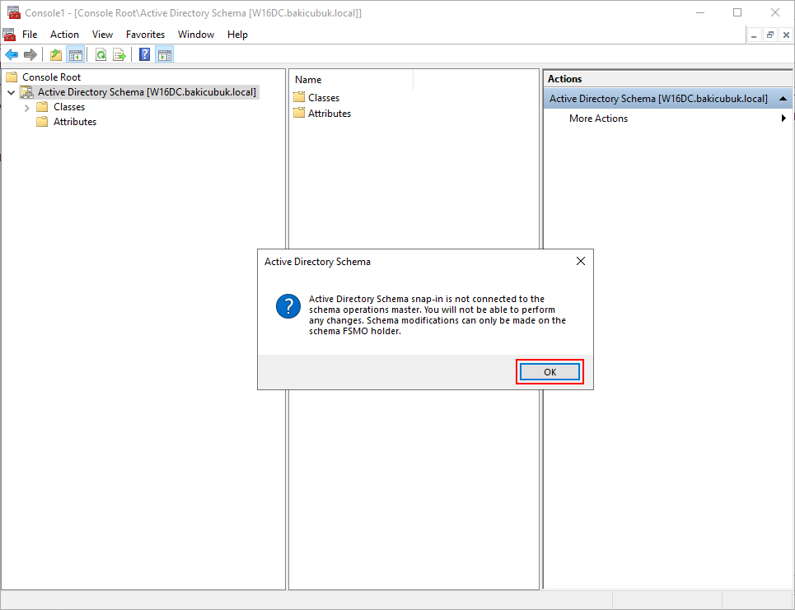Image resolution: width=795 pixels, height=610 pixels.
Task: Open the File menu
Action: (30, 35)
